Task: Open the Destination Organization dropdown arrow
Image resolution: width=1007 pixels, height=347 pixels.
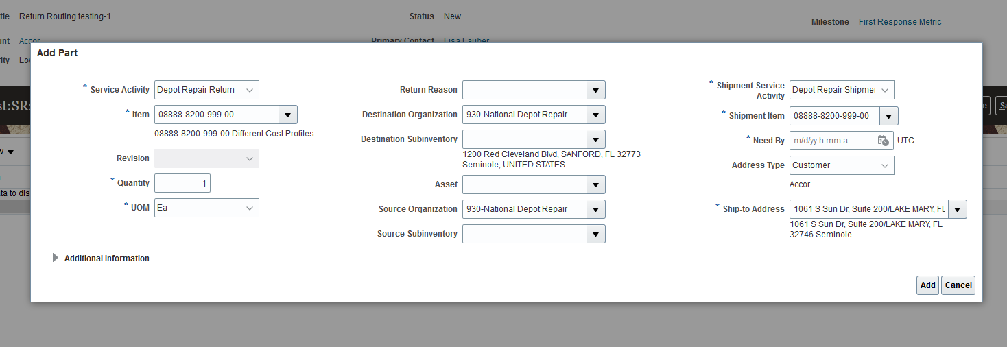Action: 596,115
